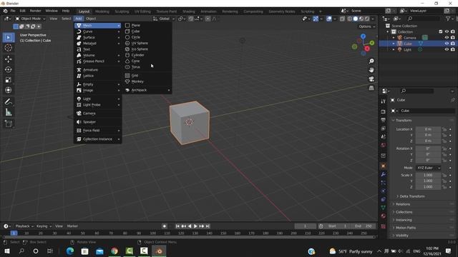Add a Torus mesh
The height and width of the screenshot is (257, 458).
(x=147, y=67)
